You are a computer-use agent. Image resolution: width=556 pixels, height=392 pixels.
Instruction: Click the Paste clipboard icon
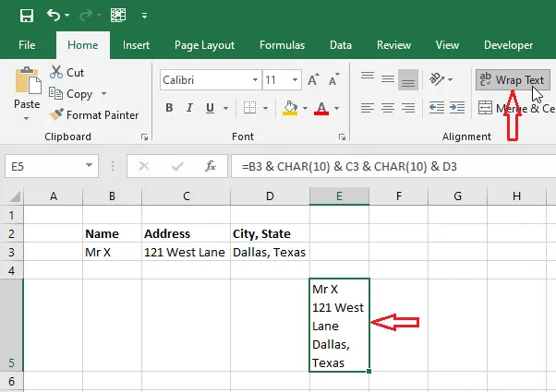(28, 81)
